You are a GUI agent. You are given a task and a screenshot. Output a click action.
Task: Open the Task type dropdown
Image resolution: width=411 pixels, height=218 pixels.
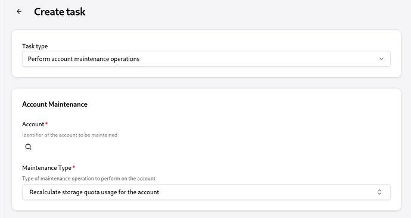click(206, 59)
